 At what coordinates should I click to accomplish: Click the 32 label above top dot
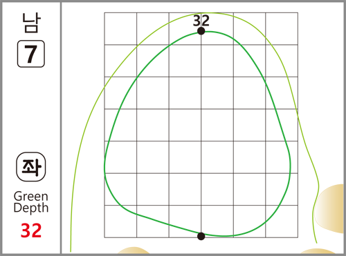click(201, 21)
